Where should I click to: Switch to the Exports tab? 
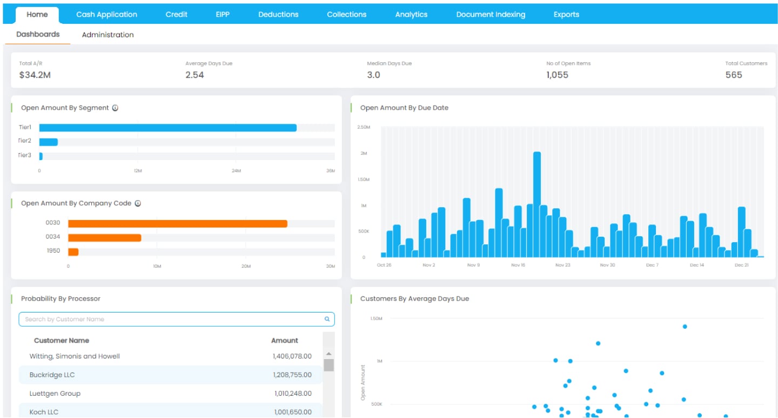566,15
